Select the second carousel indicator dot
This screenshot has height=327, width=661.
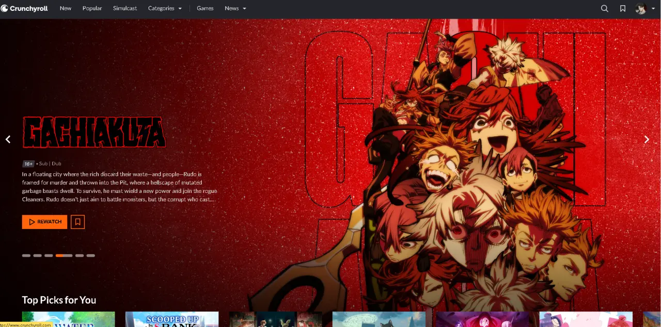point(37,255)
